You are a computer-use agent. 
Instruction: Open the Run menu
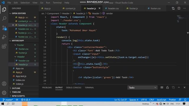48,3
